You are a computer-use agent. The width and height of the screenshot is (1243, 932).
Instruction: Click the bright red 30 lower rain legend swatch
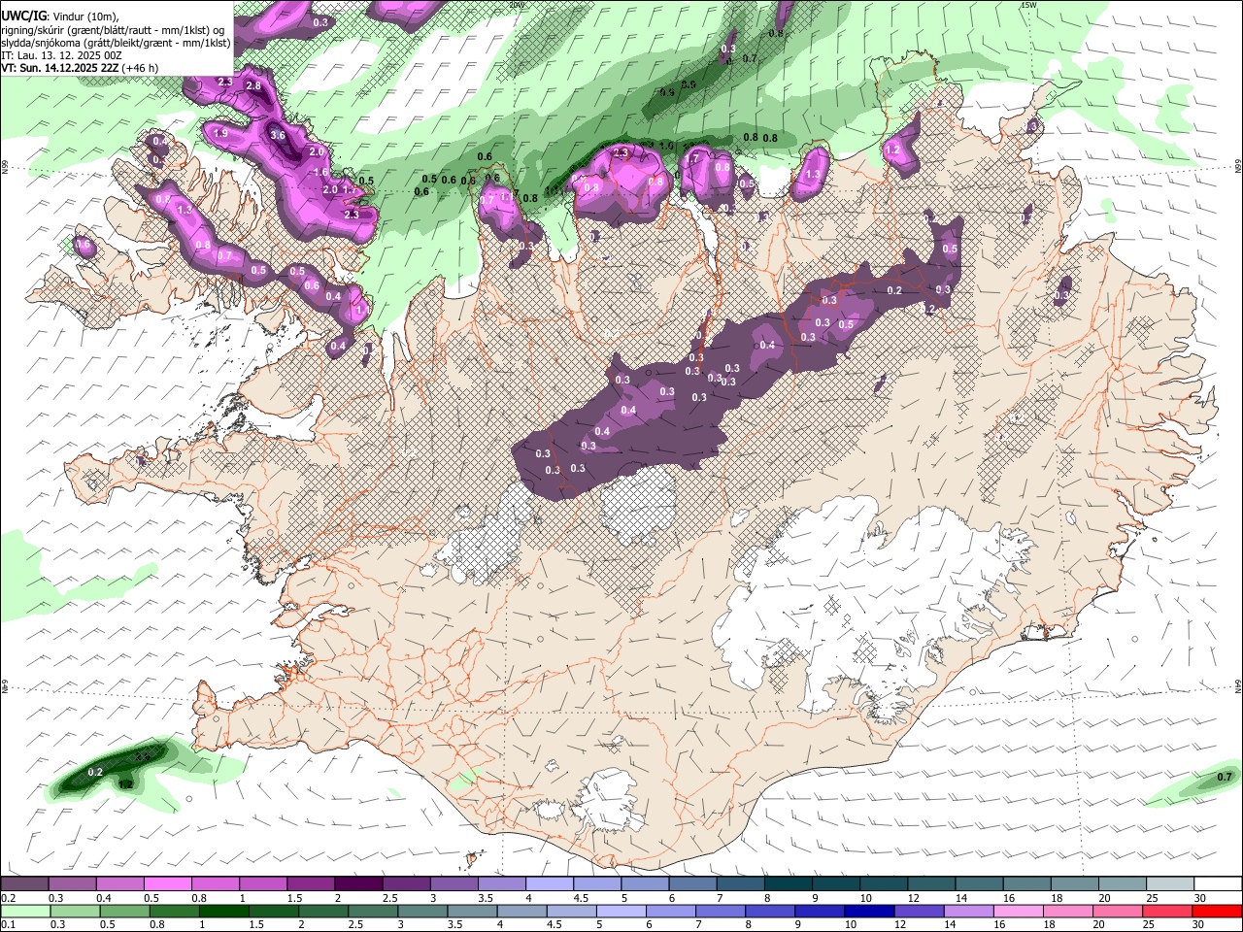[1217, 911]
